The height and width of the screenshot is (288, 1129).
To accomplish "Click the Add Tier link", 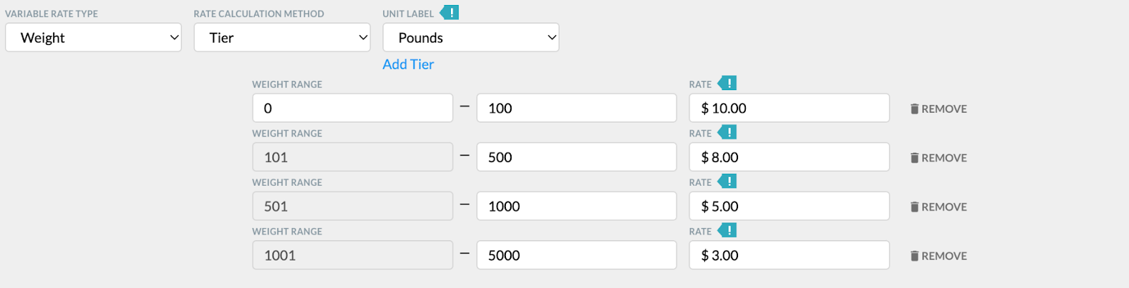I will tap(408, 64).
